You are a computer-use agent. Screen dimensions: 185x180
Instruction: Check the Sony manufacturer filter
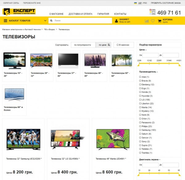click(x=140, y=141)
